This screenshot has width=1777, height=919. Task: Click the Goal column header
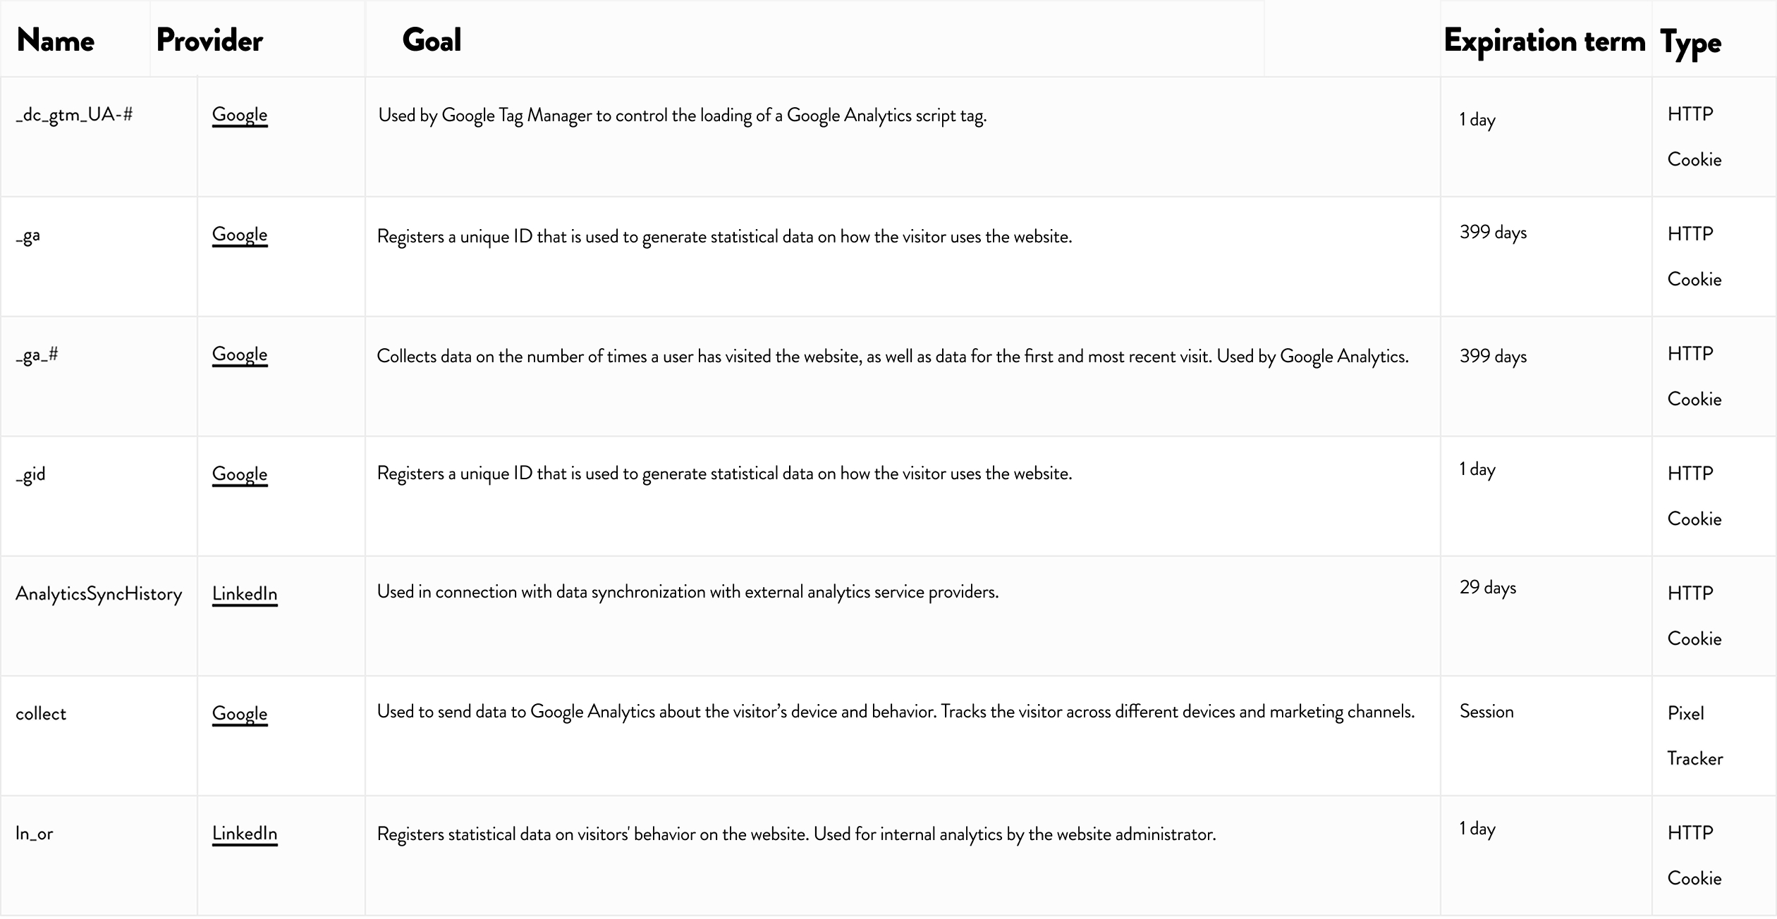432,40
